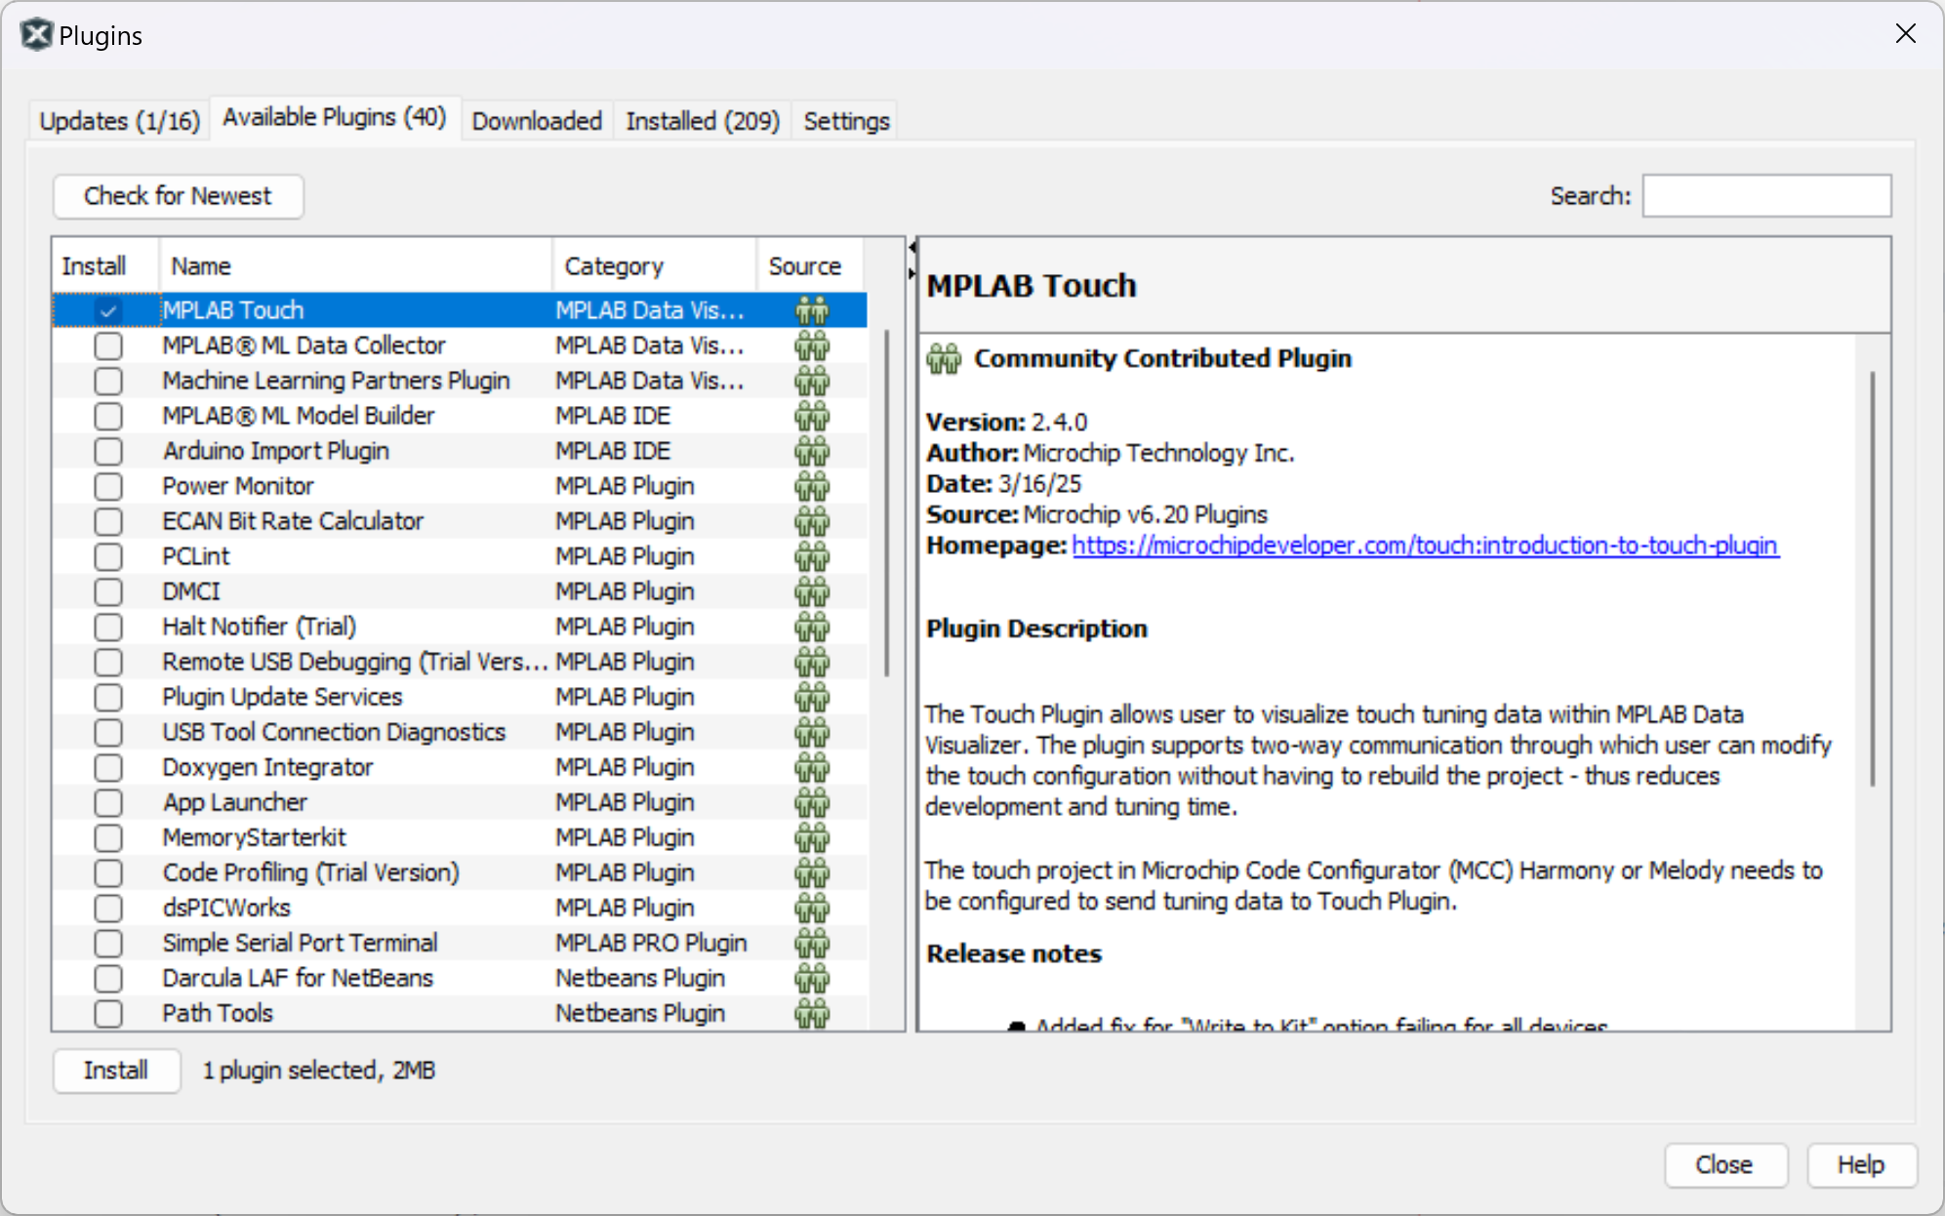This screenshot has width=1945, height=1216.
Task: Select the PCLint install checkbox
Action: tap(107, 556)
